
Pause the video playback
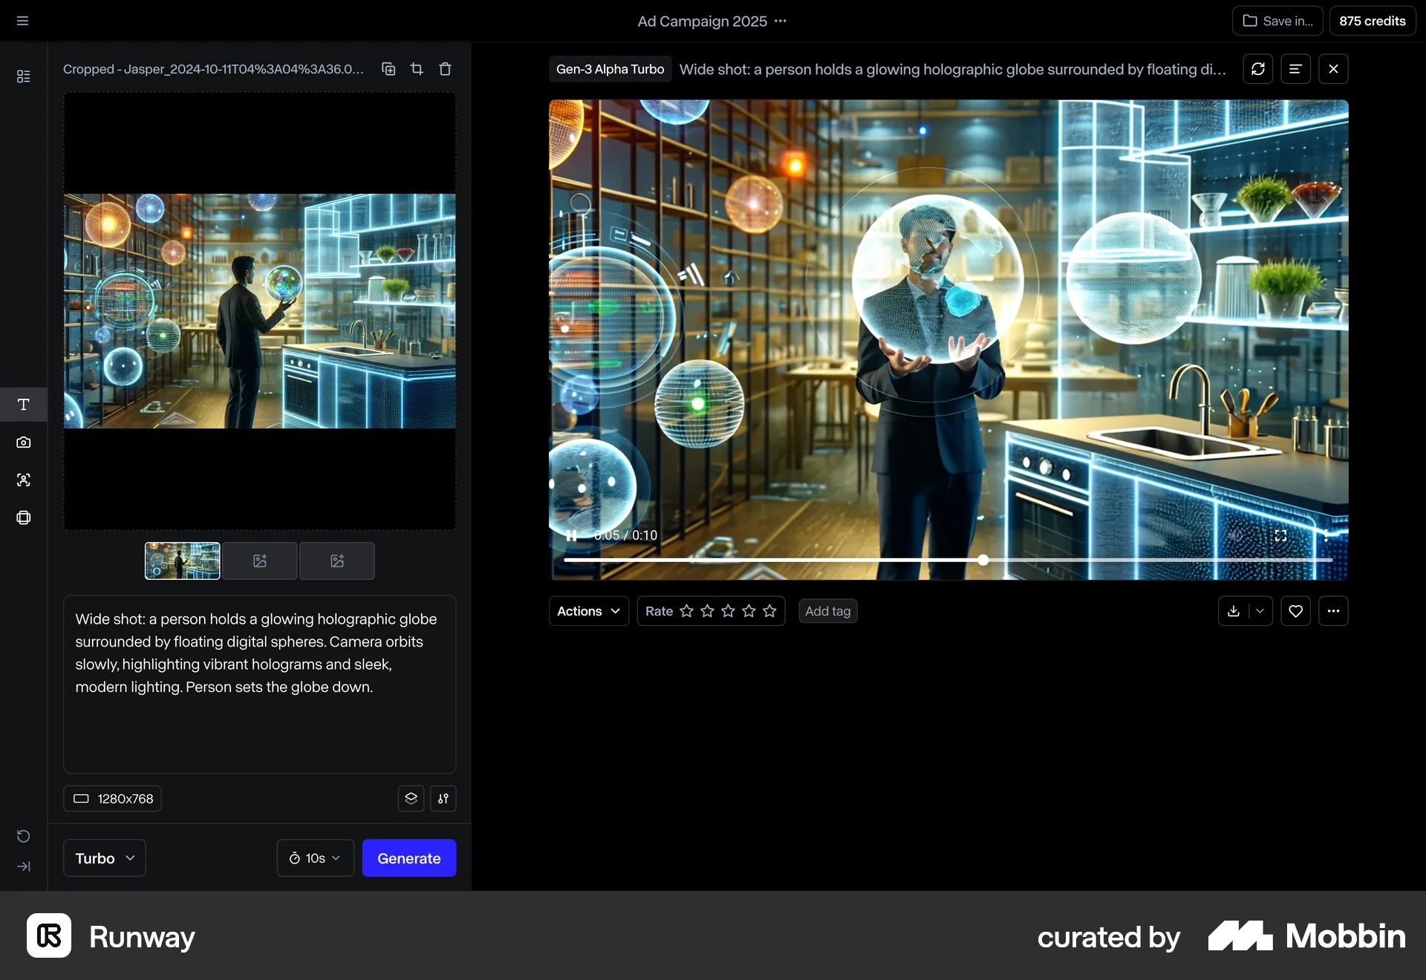click(570, 535)
